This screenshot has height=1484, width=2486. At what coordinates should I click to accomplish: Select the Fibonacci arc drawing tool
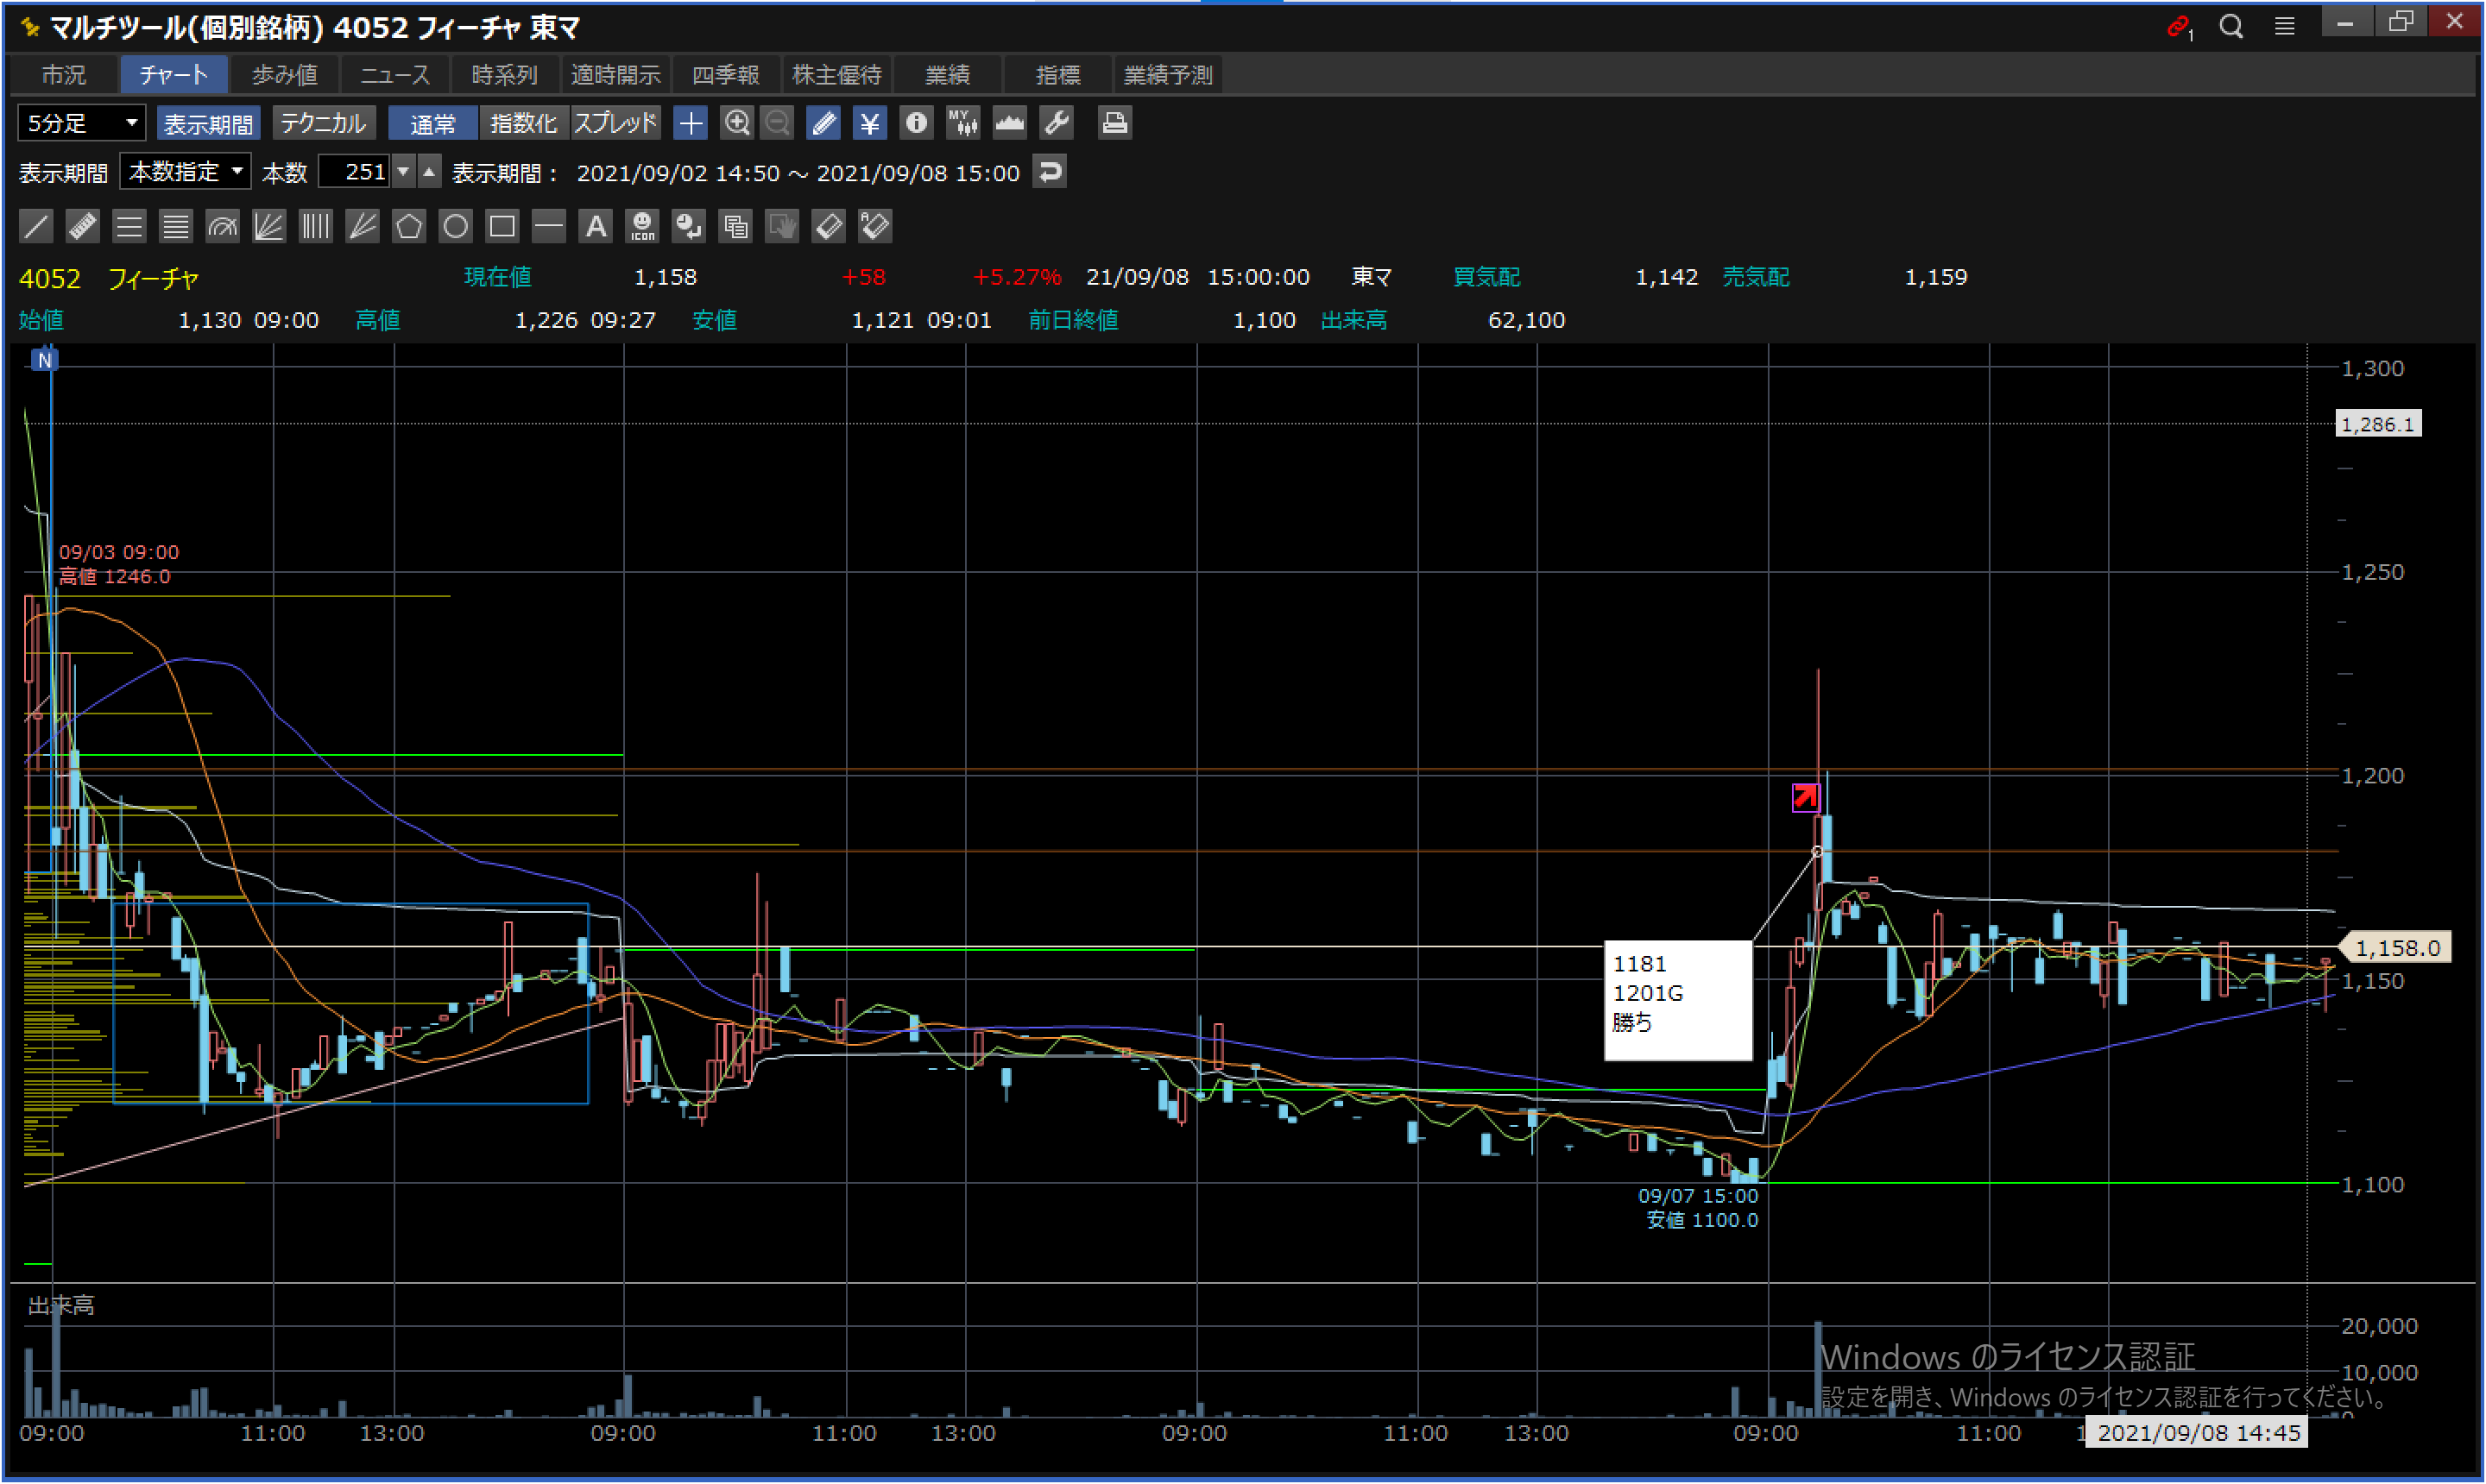point(222,226)
